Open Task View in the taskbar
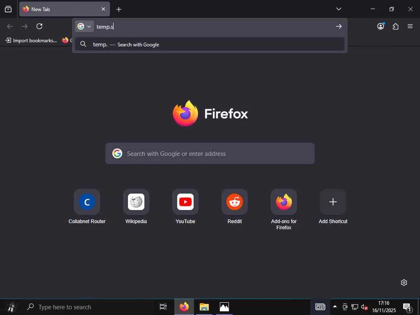Screen dimensions: 420x315 (163, 307)
